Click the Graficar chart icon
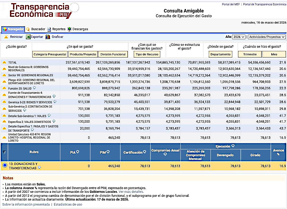Screen dimensions: 287x209 (x=48, y=37)
